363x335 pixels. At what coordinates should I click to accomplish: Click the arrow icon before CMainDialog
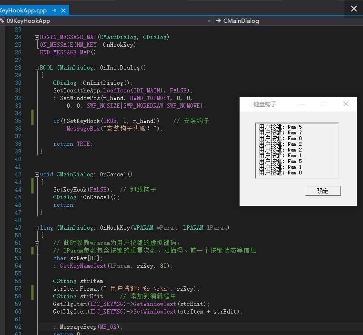(x=218, y=21)
